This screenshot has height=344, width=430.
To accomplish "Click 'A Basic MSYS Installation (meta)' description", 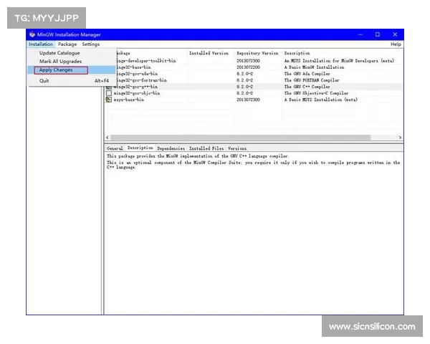I will (x=321, y=100).
